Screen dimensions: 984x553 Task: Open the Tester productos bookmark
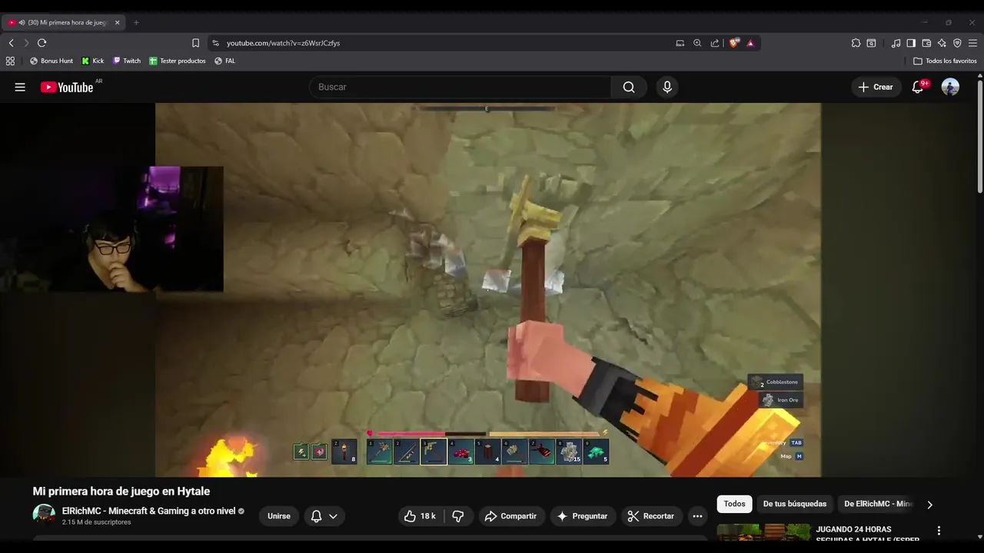click(177, 61)
